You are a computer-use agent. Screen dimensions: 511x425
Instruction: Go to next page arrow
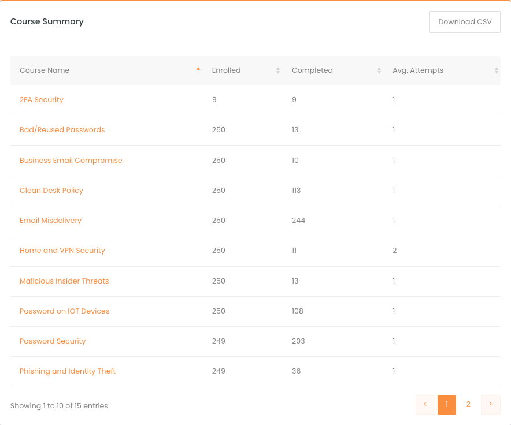click(x=490, y=404)
